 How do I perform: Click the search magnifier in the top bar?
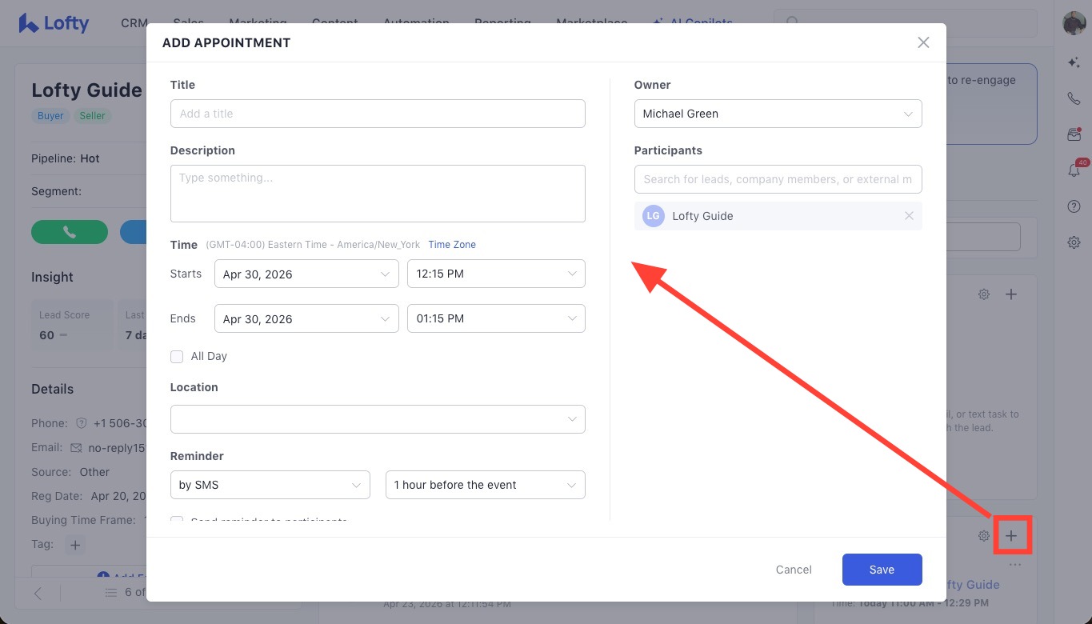[x=792, y=22]
